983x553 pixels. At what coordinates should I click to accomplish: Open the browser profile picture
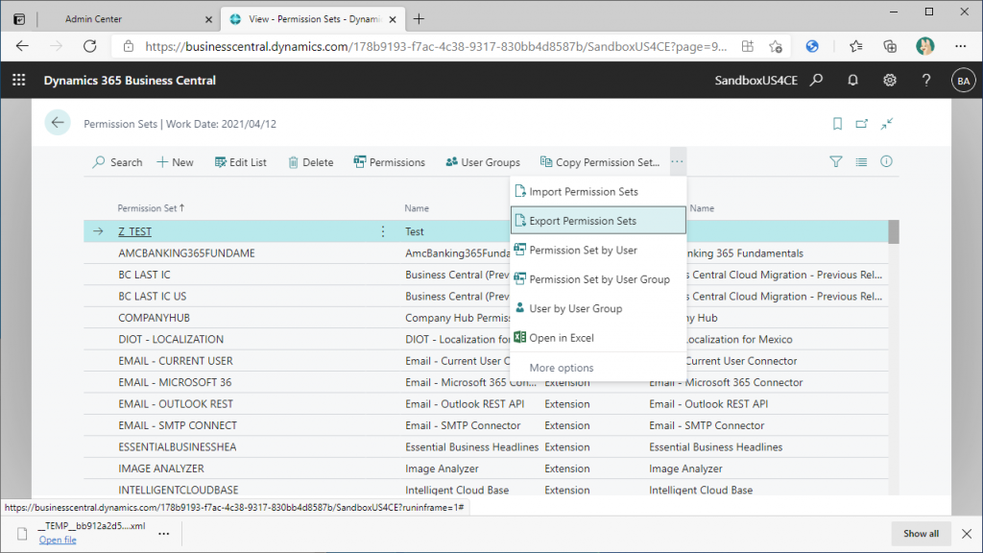tap(924, 46)
